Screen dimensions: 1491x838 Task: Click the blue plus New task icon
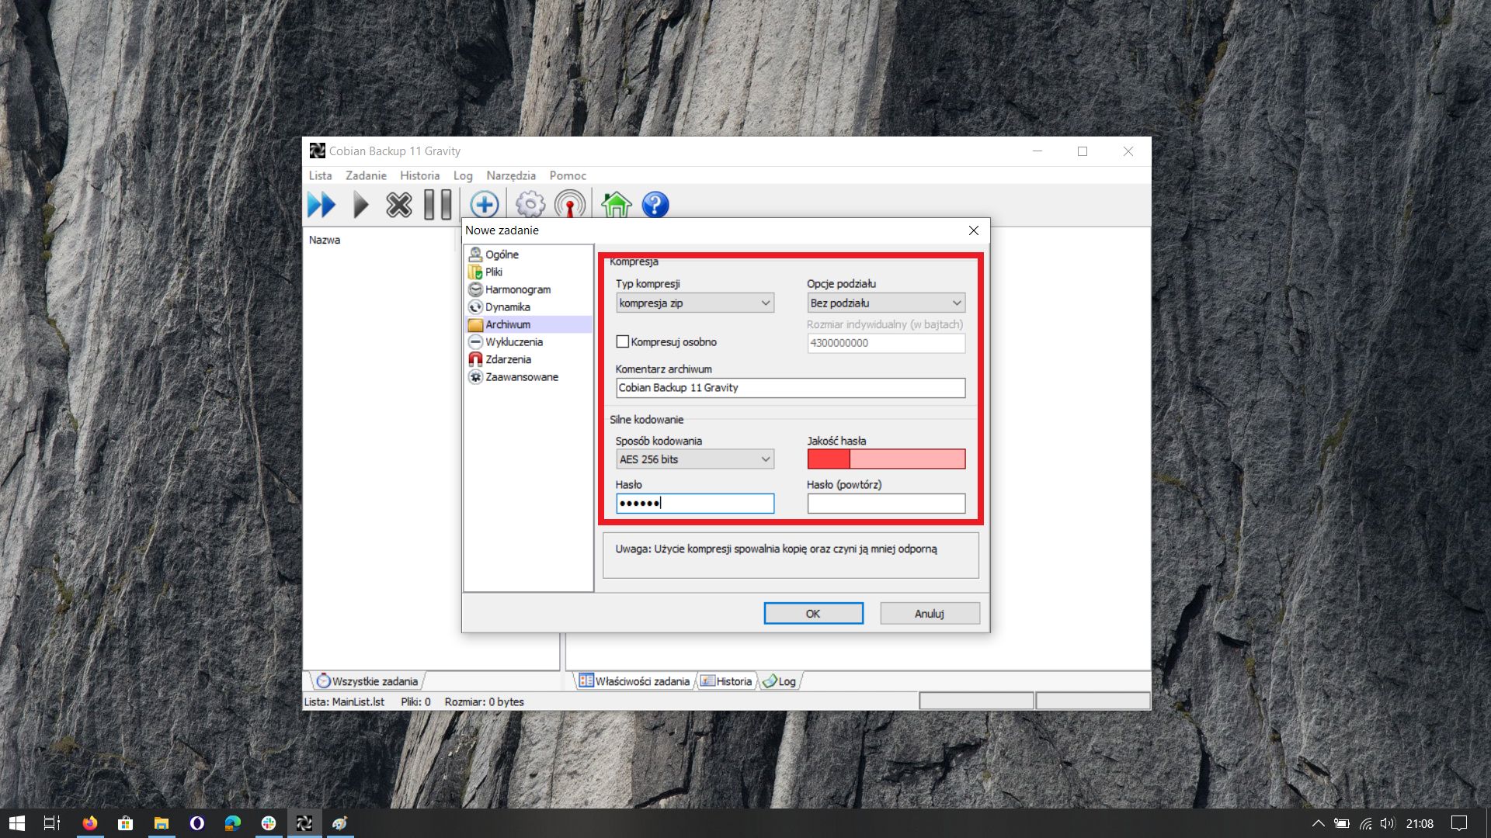(x=484, y=206)
